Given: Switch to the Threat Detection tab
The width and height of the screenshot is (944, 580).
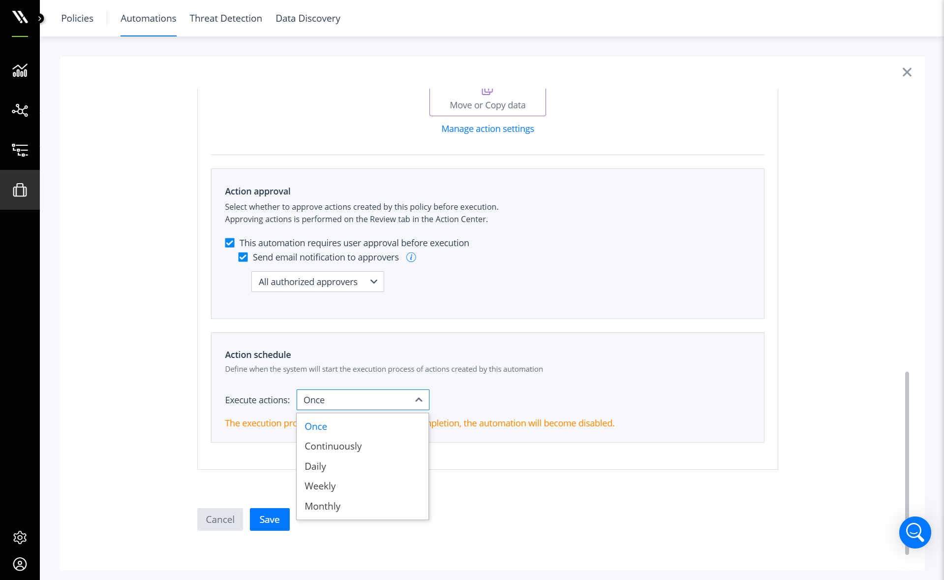Looking at the screenshot, I should 225,18.
